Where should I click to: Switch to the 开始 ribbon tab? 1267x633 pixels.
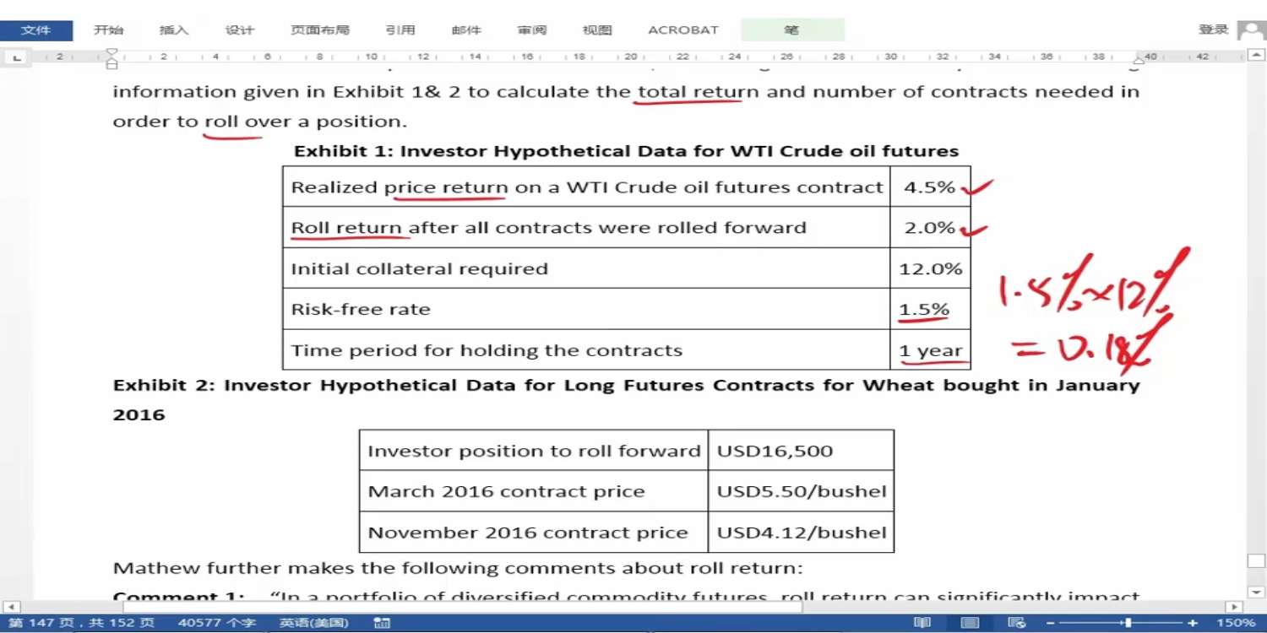click(108, 30)
